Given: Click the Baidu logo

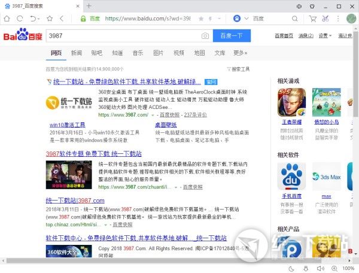Looking at the screenshot, I should click(22, 35).
